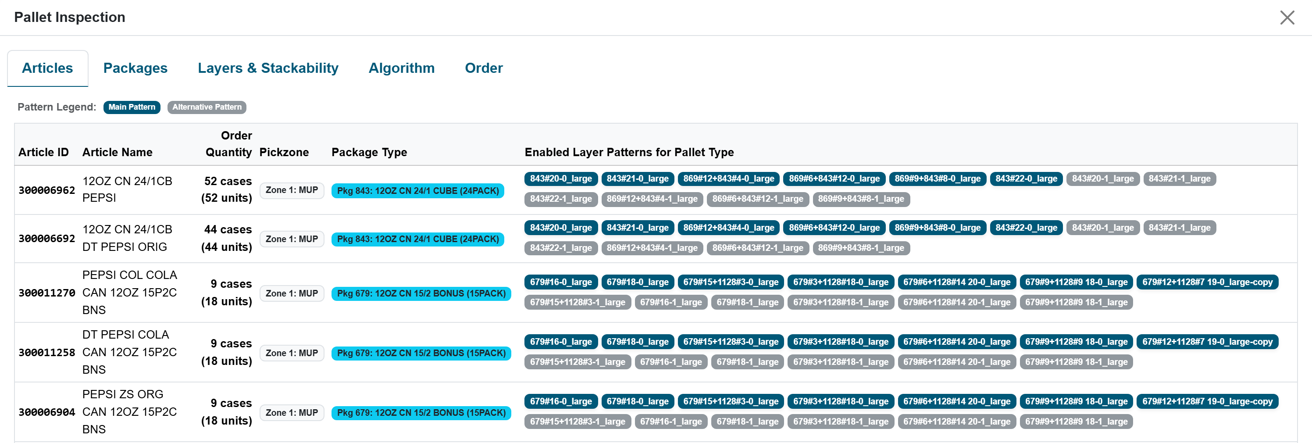The image size is (1312, 443).
Task: Go to the Order tab
Action: click(x=483, y=68)
